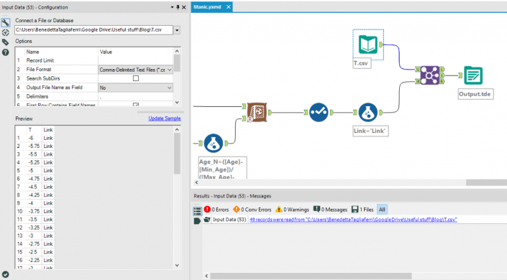Select the Link='Link' Formula tool
507x280 pixels.
pos(367,113)
